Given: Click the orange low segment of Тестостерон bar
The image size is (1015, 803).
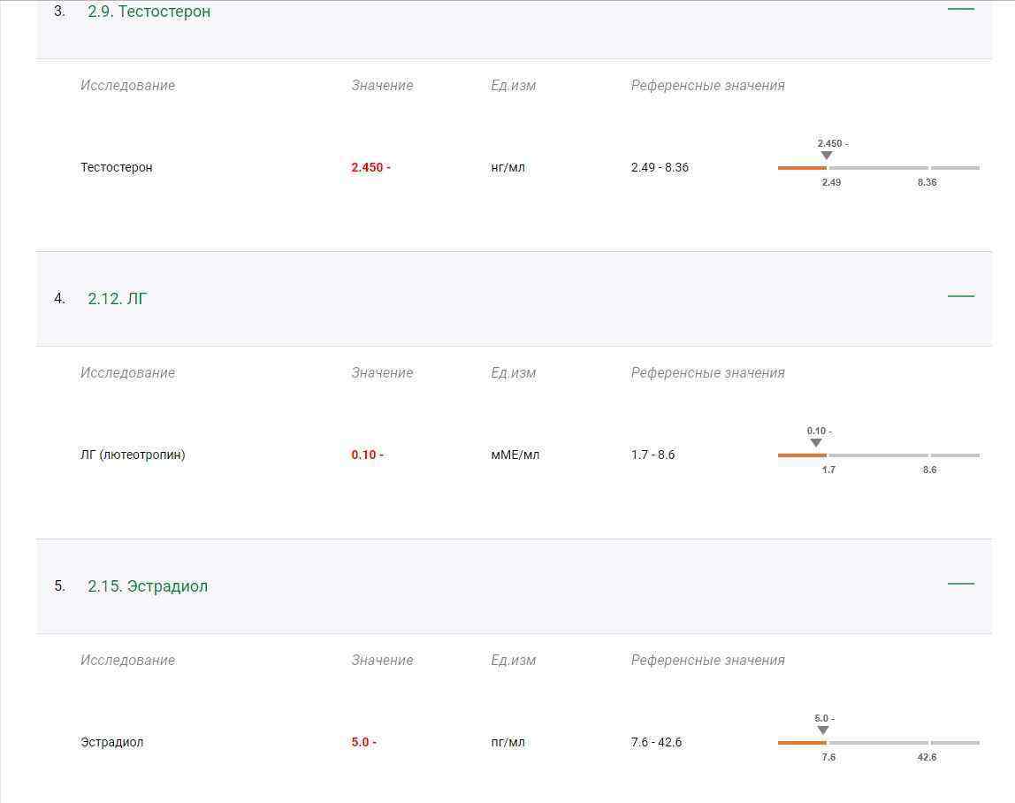Looking at the screenshot, I should 801,167.
